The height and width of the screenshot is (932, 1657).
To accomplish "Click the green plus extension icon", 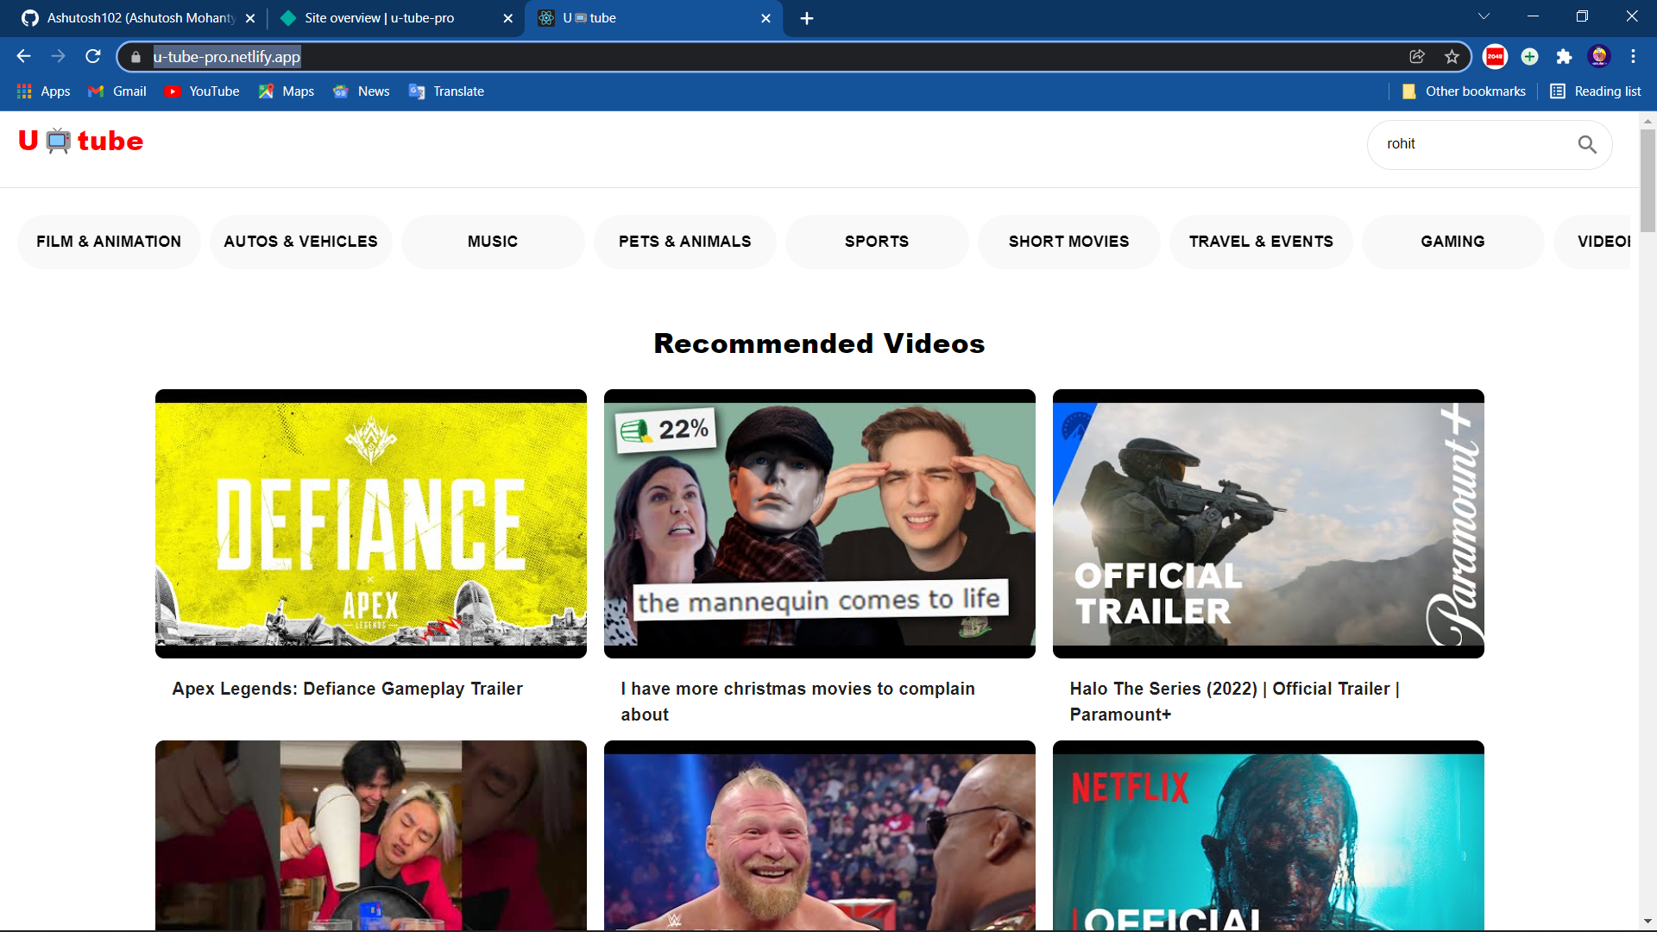I will pos(1529,57).
